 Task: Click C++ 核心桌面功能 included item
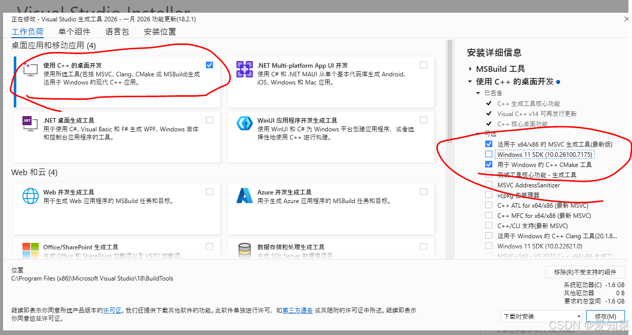click(523, 124)
